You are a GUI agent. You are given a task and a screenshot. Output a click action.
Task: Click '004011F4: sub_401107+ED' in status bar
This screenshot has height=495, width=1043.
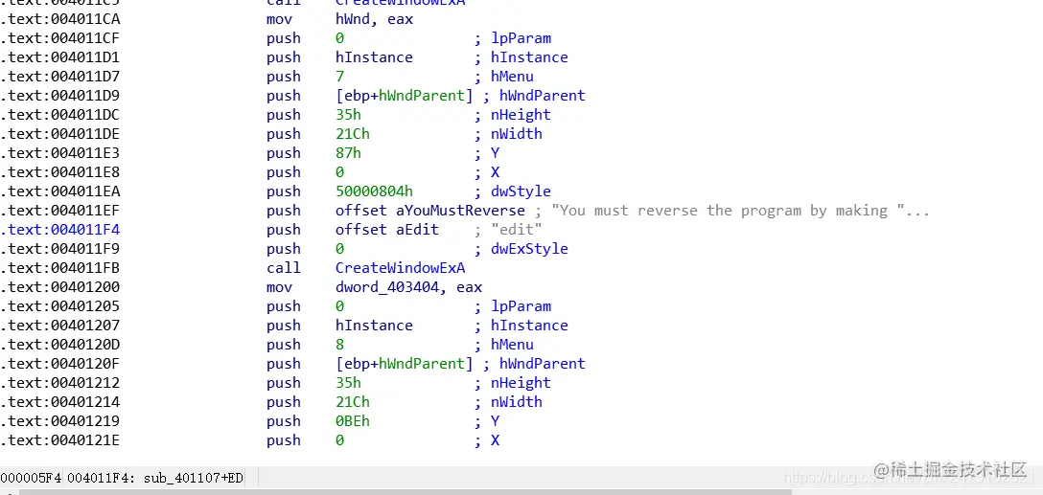[155, 478]
